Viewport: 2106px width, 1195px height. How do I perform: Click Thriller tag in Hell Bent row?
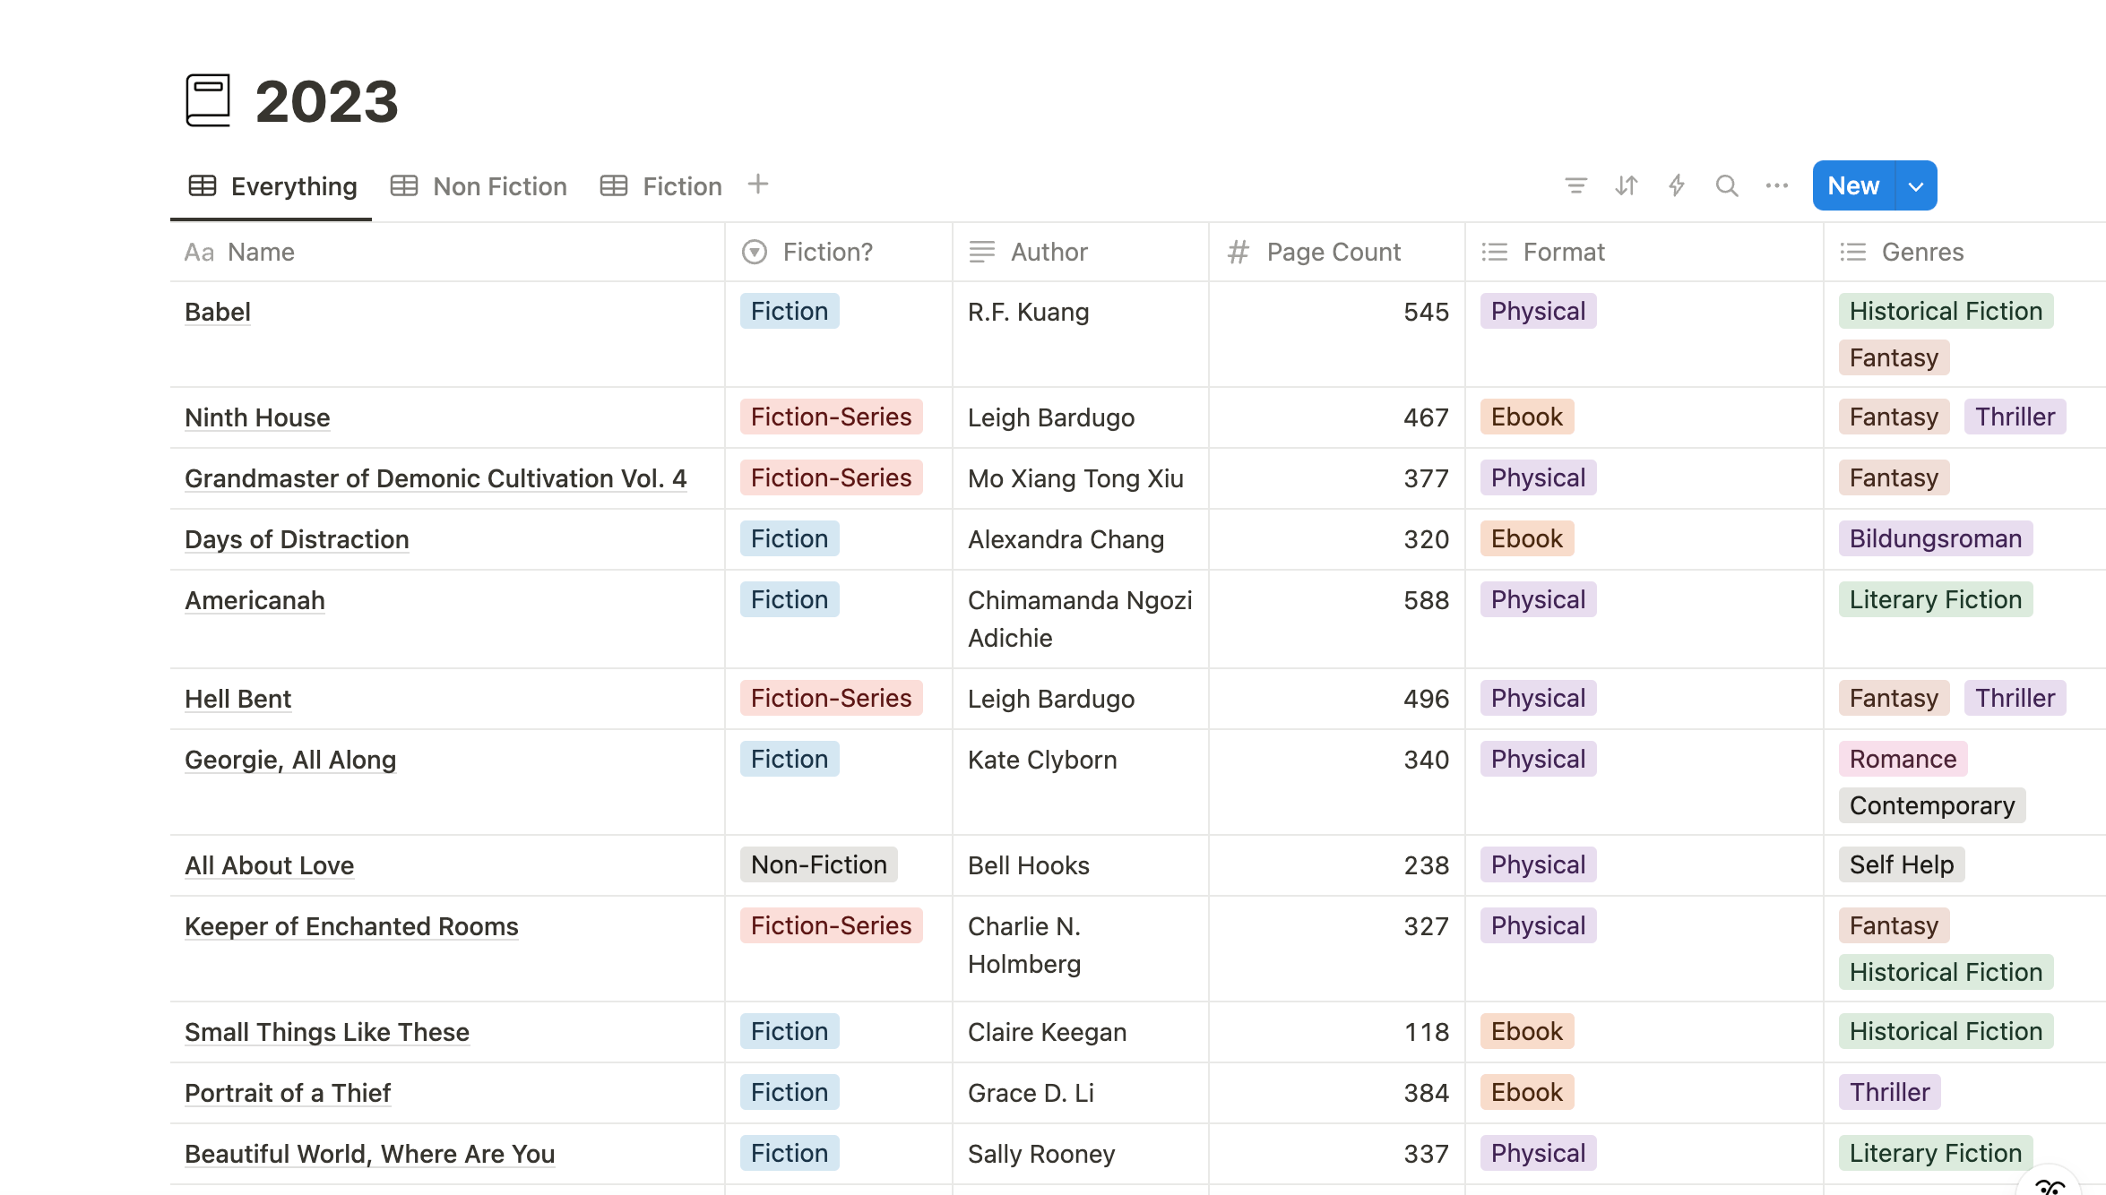2015,698
